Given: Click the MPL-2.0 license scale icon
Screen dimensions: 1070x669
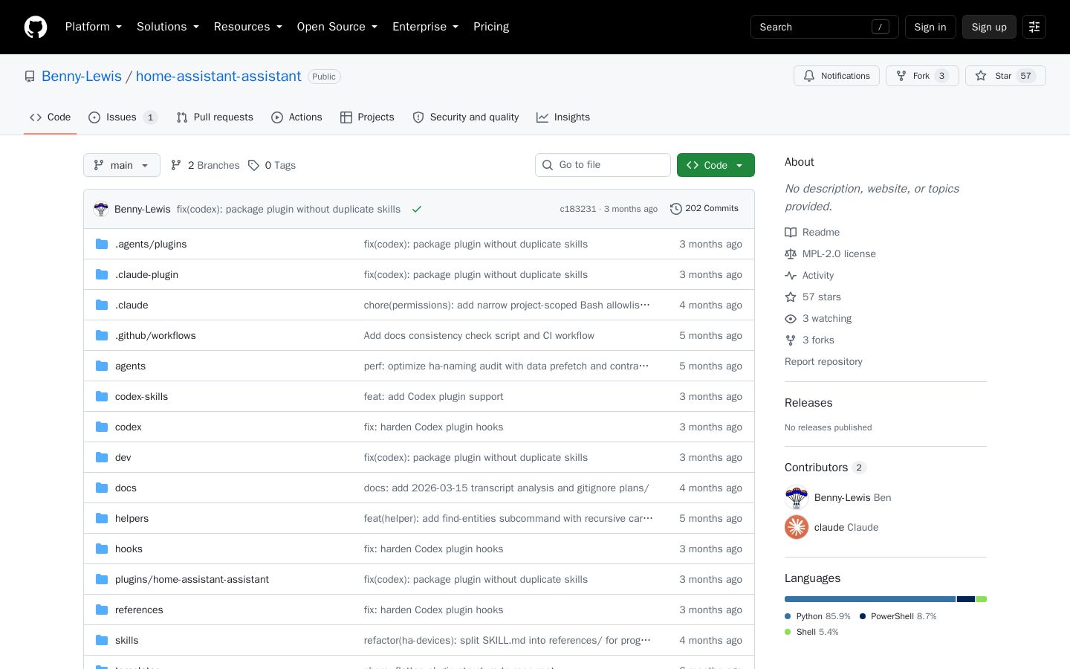Looking at the screenshot, I should [791, 253].
